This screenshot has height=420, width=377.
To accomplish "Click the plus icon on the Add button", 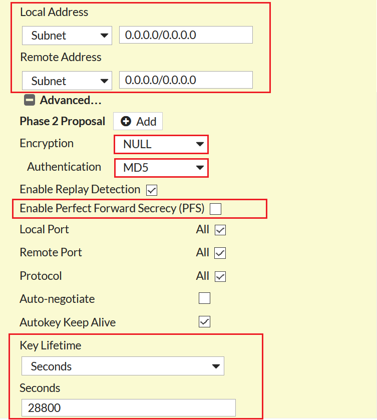I will (x=127, y=121).
